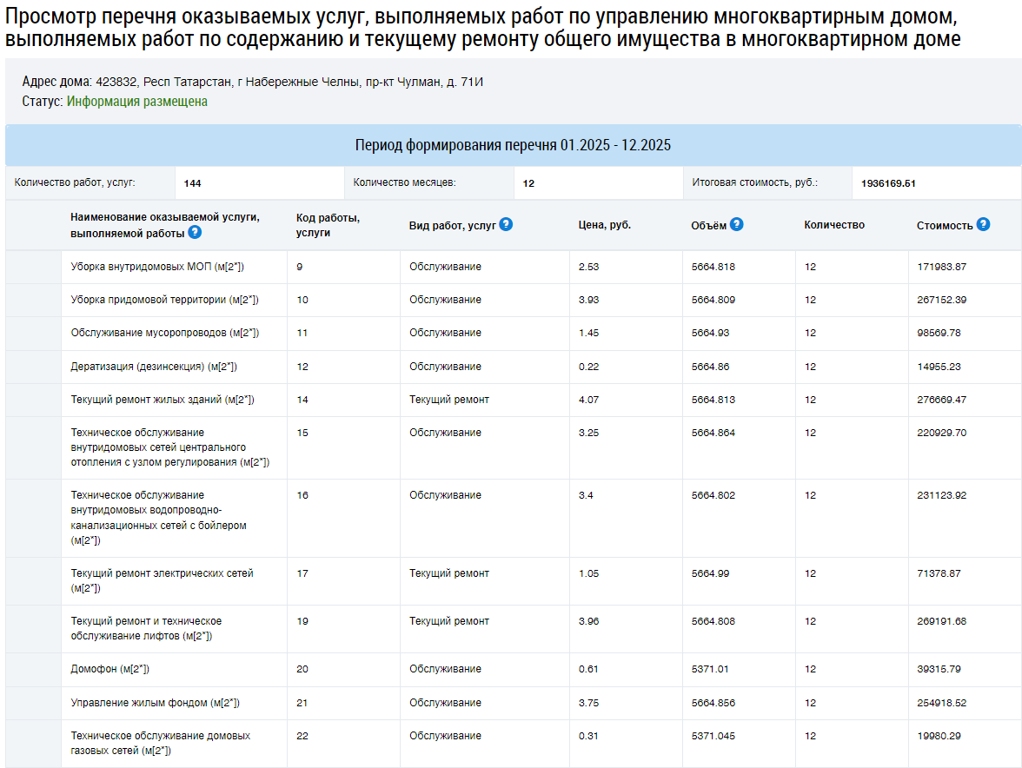The height and width of the screenshot is (768, 1022).
Task: Click work code 19
Action: coord(302,621)
